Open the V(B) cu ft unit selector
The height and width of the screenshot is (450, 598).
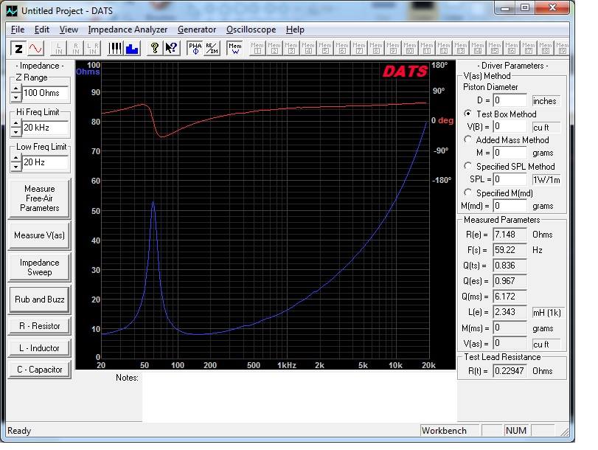(546, 127)
